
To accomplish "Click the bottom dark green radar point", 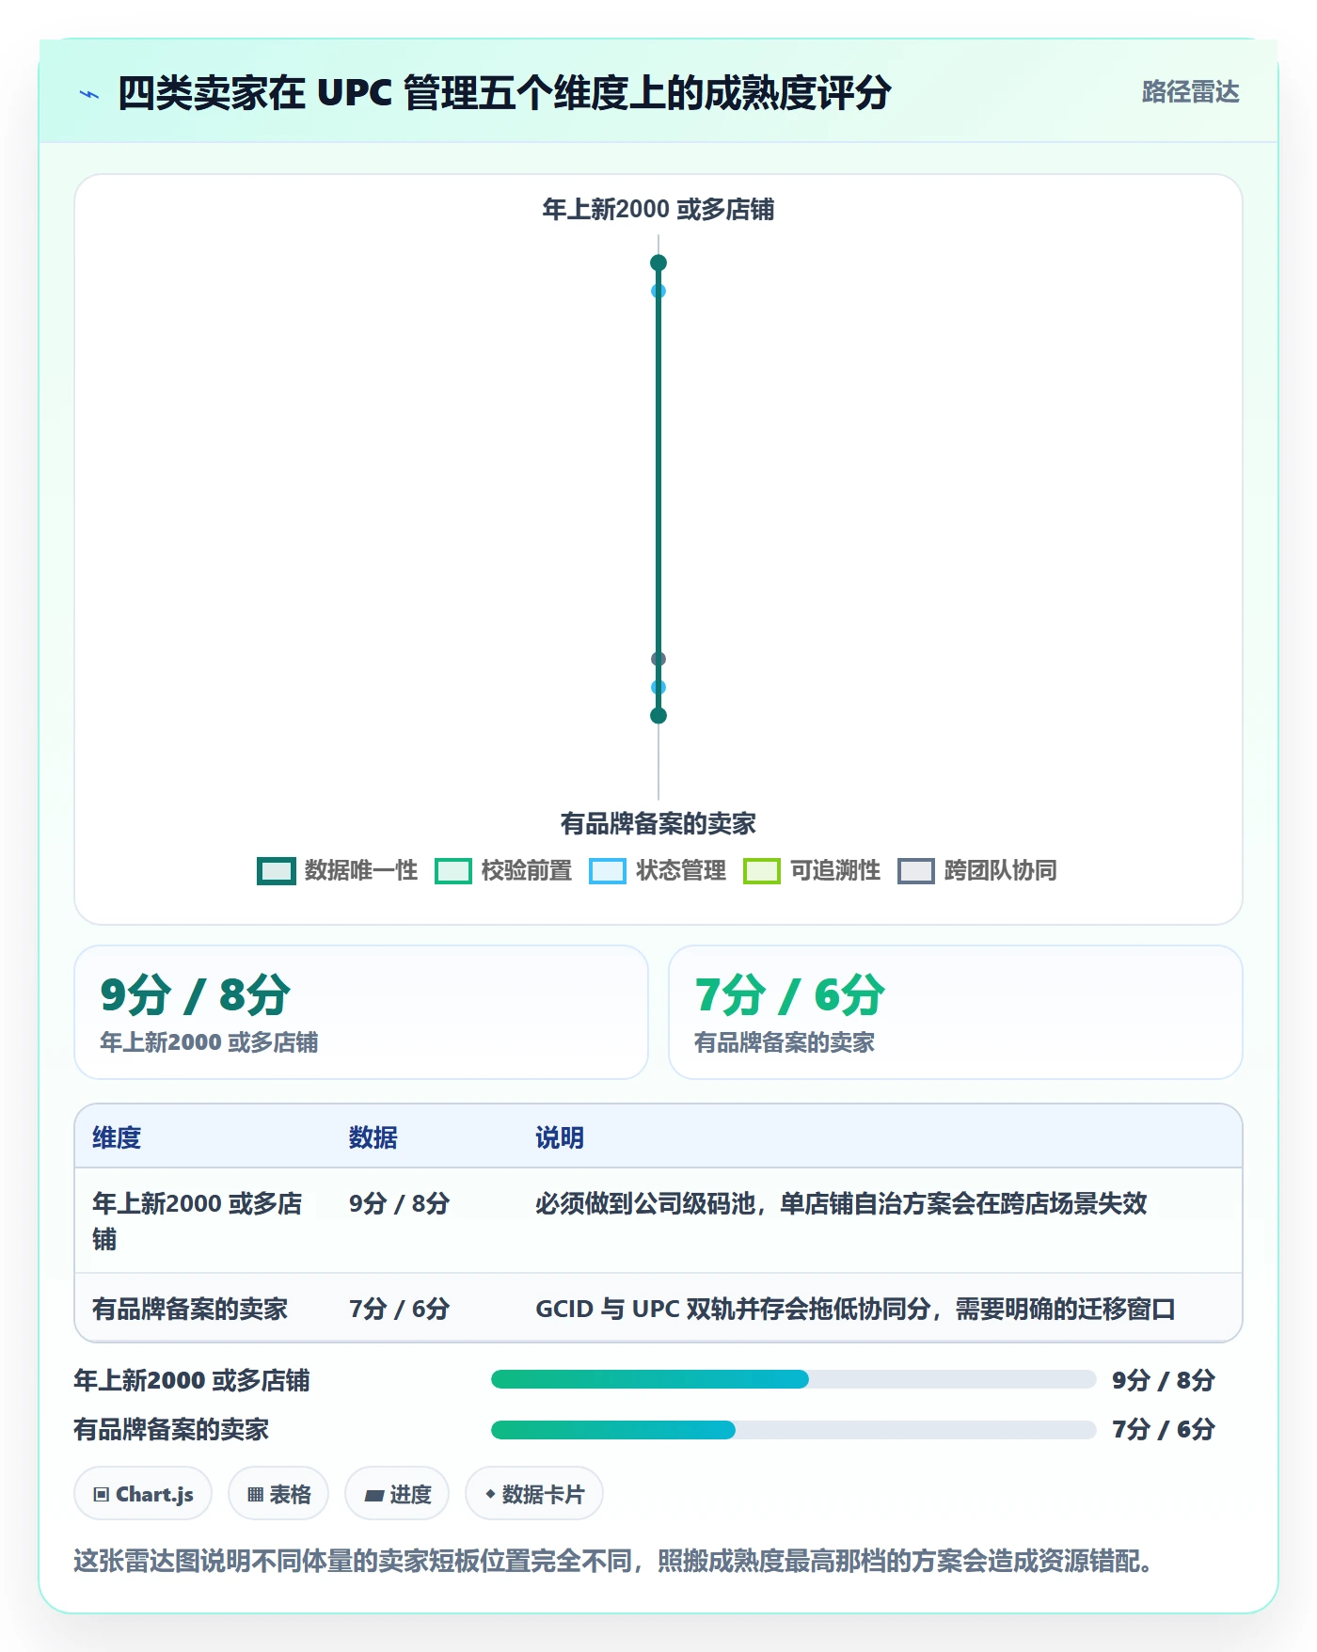I will (x=658, y=716).
